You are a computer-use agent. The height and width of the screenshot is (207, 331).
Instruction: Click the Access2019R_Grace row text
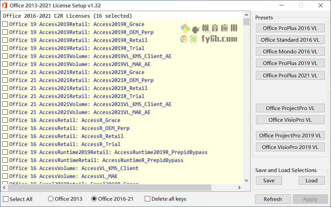click(77, 24)
